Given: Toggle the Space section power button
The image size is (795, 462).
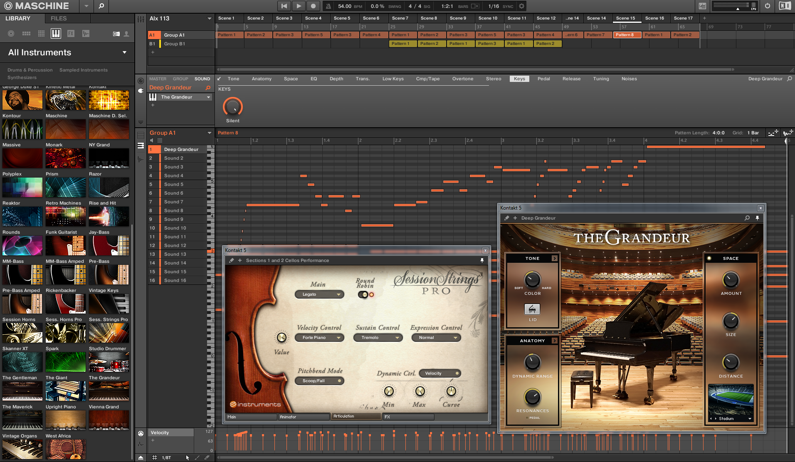Looking at the screenshot, I should (x=709, y=258).
